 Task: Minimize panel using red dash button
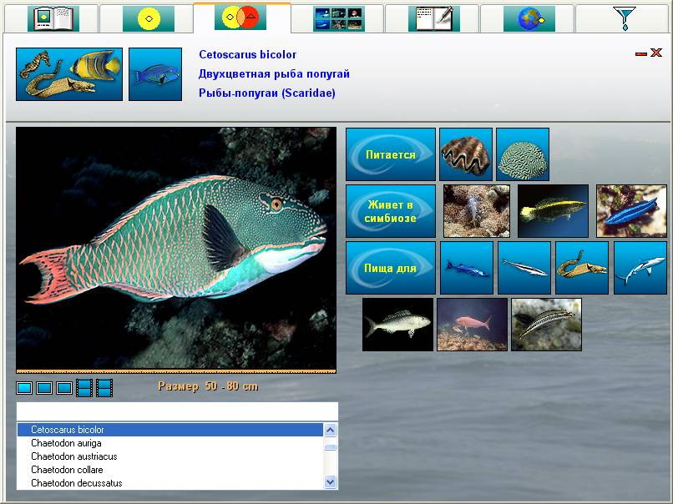pyautogui.click(x=640, y=53)
